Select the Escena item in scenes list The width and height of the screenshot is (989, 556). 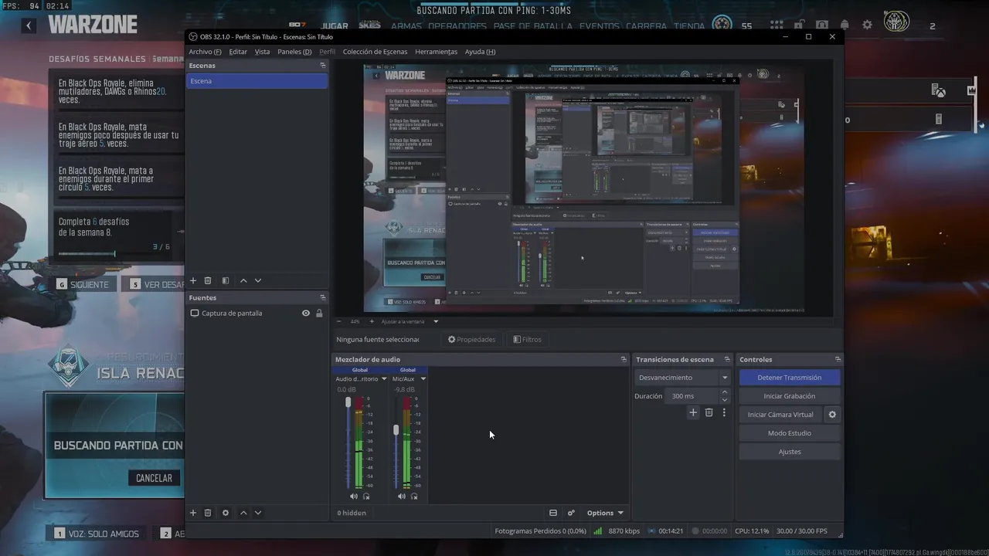[257, 81]
